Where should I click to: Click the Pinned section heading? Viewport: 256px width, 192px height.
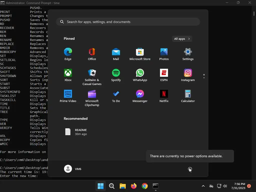point(69,38)
